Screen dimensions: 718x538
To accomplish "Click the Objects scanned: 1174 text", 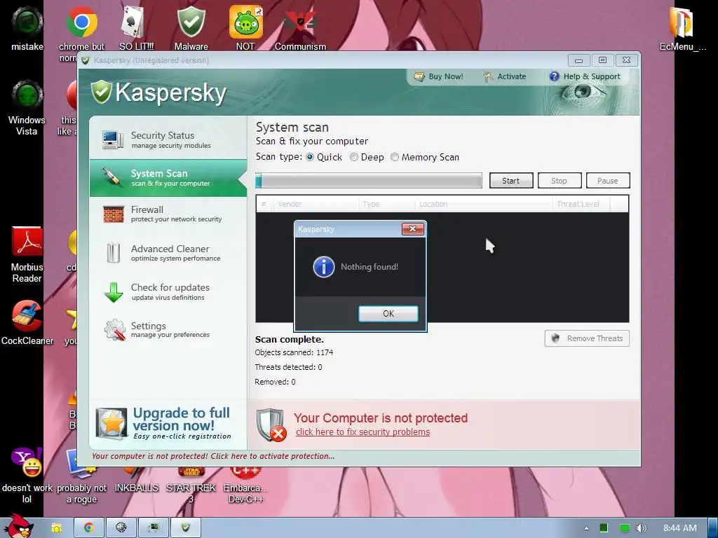I will (x=294, y=352).
